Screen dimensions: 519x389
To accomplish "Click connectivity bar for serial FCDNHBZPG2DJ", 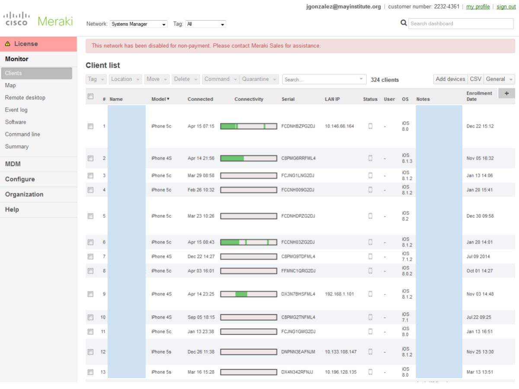I will [249, 126].
